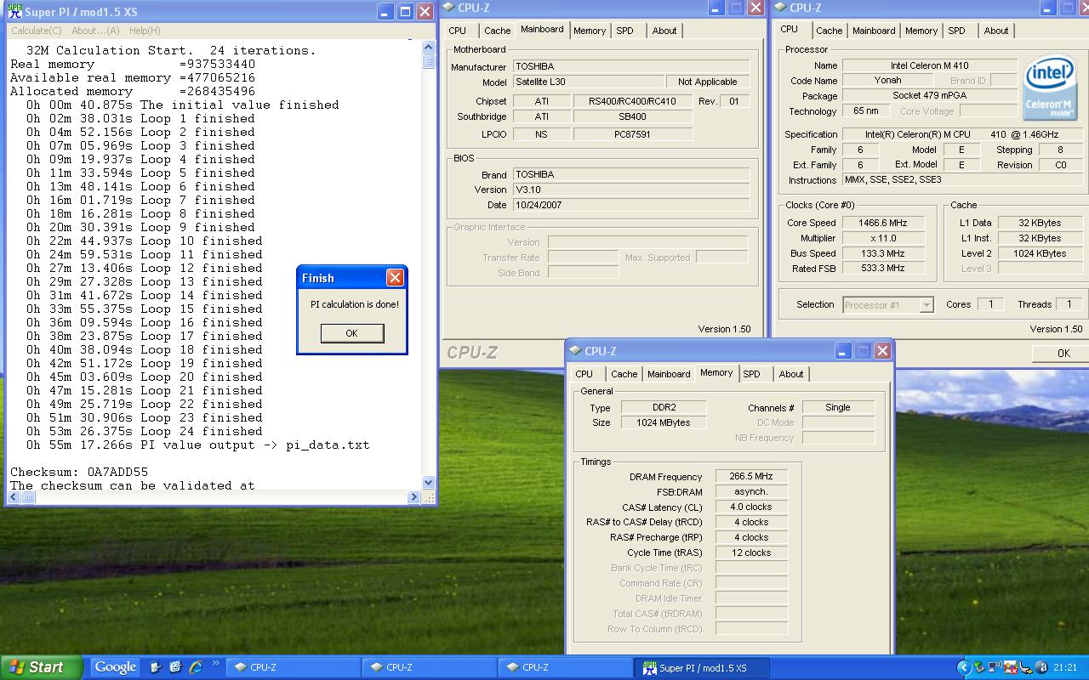Click Super PI horizontal scrollbar left arrow
Viewport: 1089px width, 680px height.
click(13, 497)
